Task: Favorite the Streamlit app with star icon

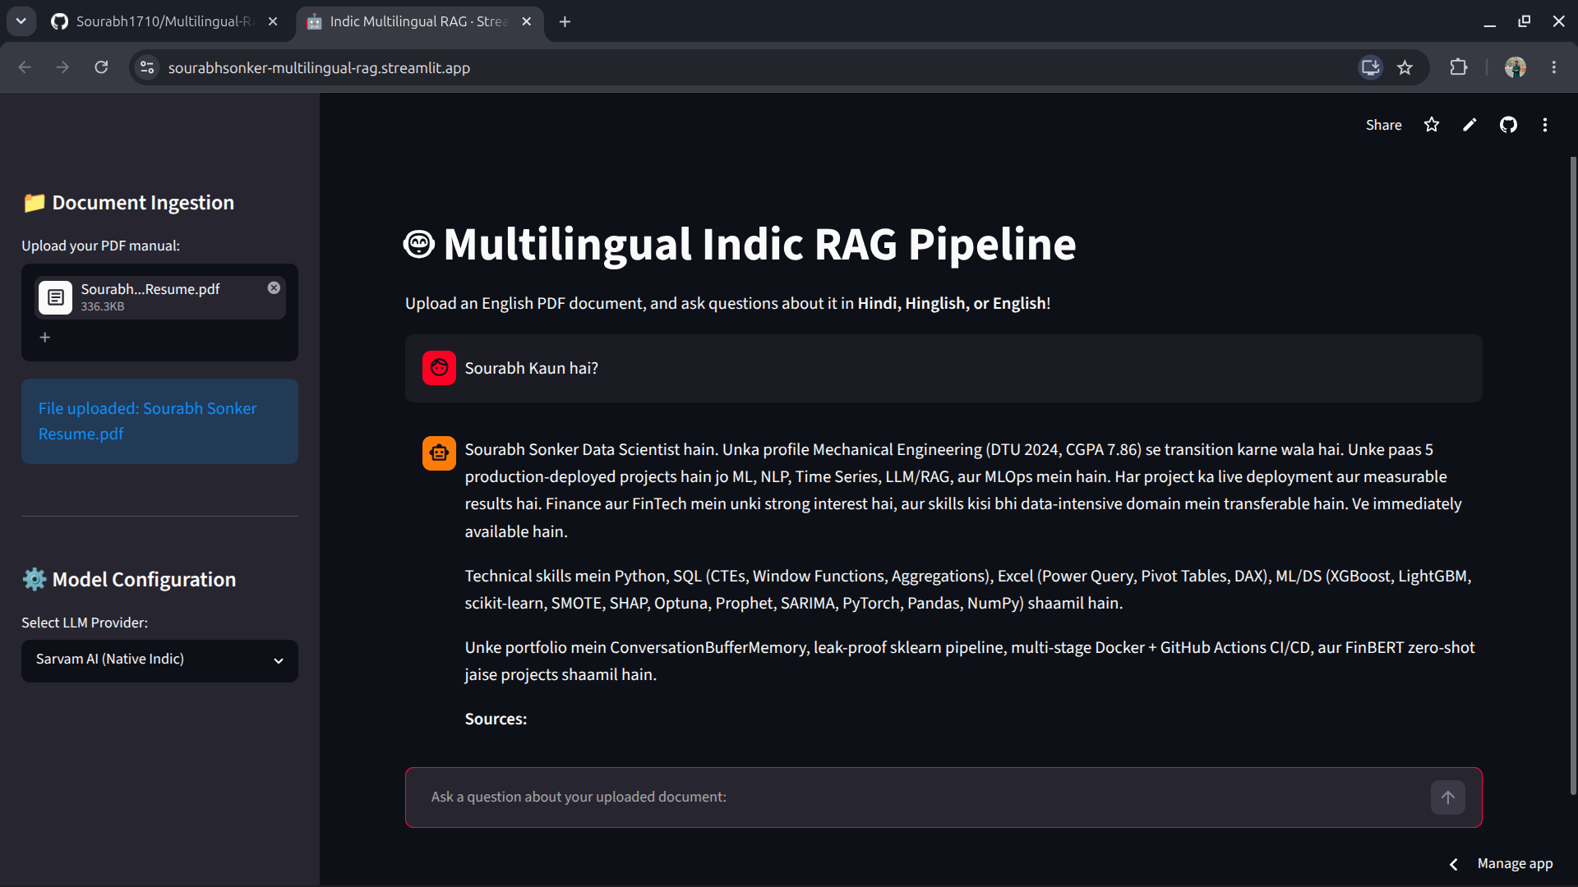Action: [x=1432, y=125]
